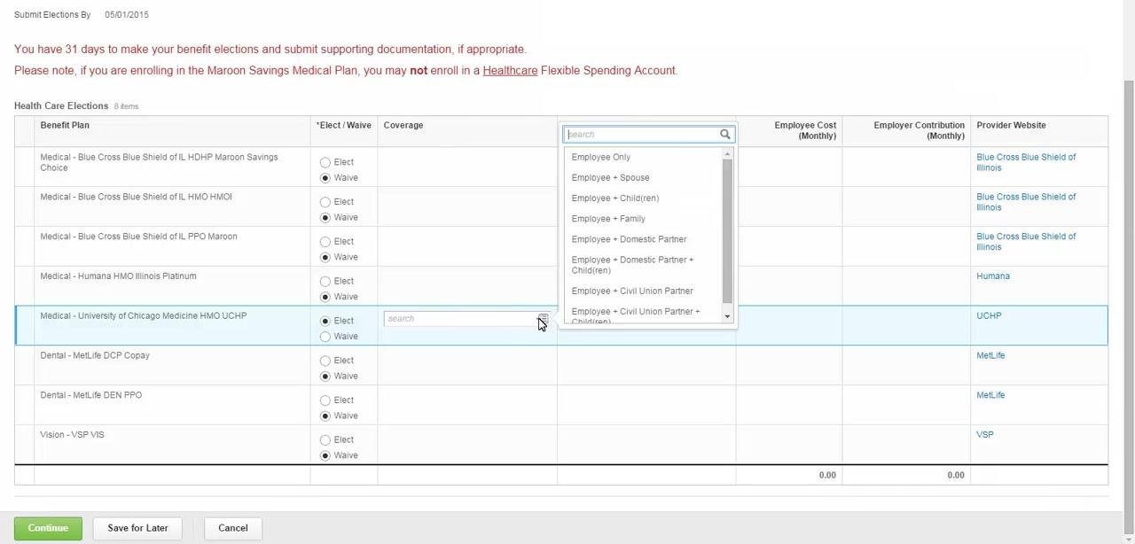Elect the Vision VSP VIS plan
1135x544 pixels.
point(325,440)
